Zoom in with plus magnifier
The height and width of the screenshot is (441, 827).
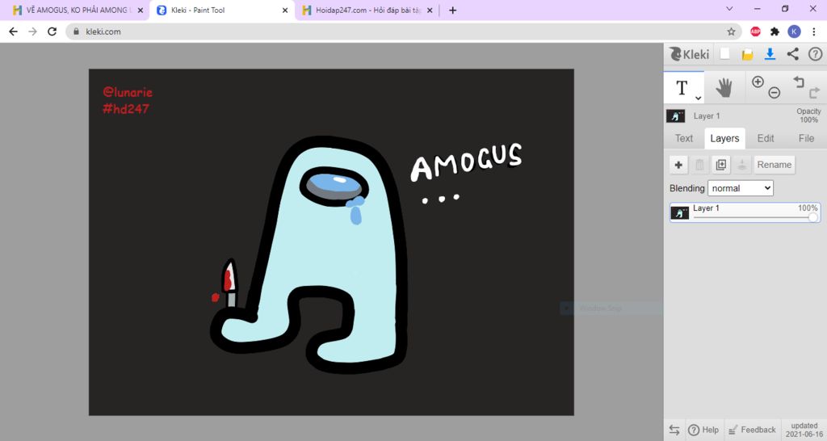tap(758, 82)
